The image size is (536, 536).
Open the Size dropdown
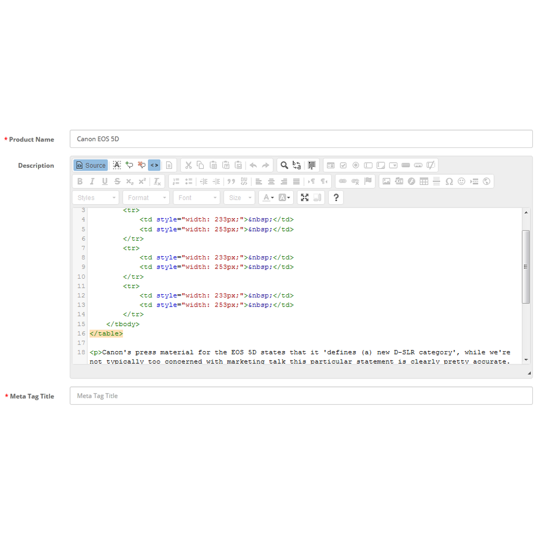239,198
